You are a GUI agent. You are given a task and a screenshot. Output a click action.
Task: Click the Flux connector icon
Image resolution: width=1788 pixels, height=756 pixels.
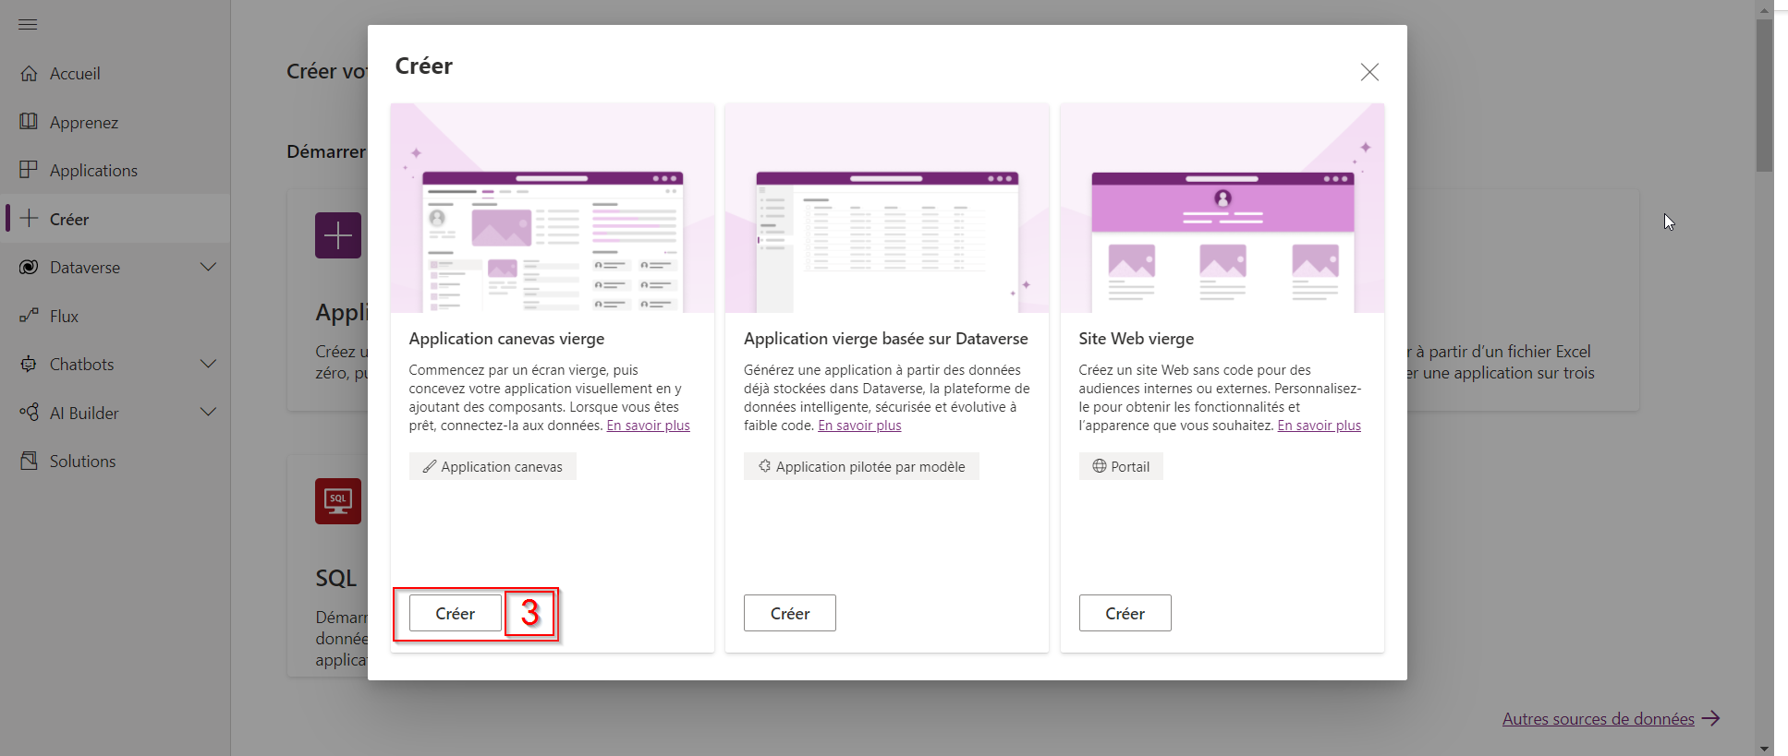click(x=29, y=316)
